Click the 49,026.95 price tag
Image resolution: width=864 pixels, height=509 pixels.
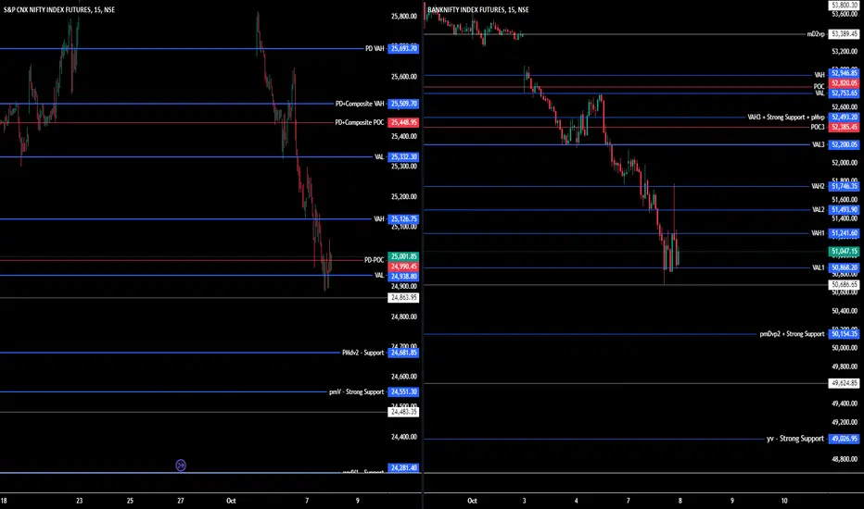(x=845, y=439)
